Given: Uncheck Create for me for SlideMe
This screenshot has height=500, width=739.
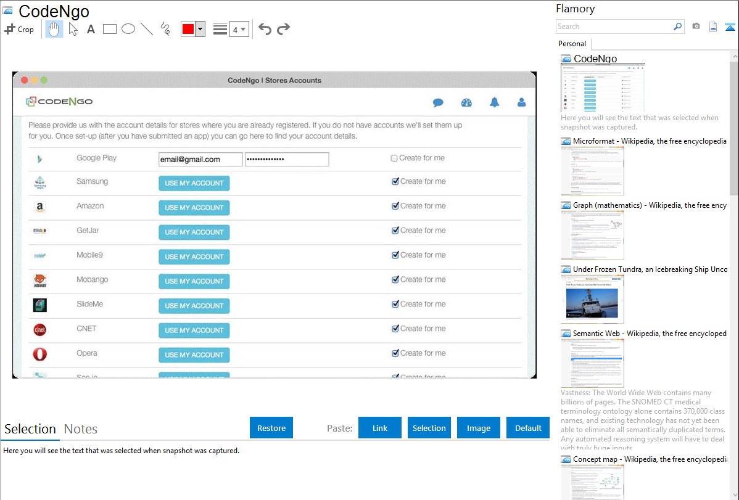Looking at the screenshot, I should point(395,304).
